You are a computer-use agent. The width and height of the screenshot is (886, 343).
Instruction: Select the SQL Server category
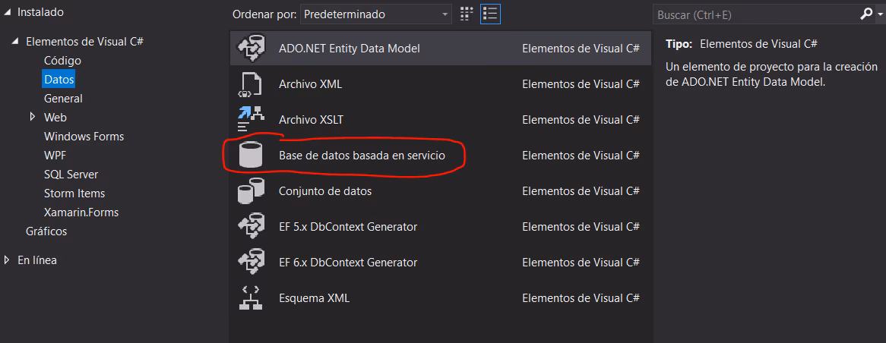point(71,175)
